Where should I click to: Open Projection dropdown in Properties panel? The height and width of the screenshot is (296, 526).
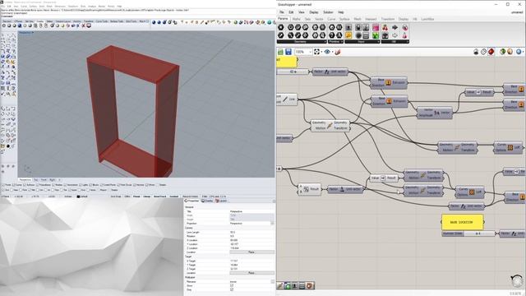pyautogui.click(x=272, y=224)
